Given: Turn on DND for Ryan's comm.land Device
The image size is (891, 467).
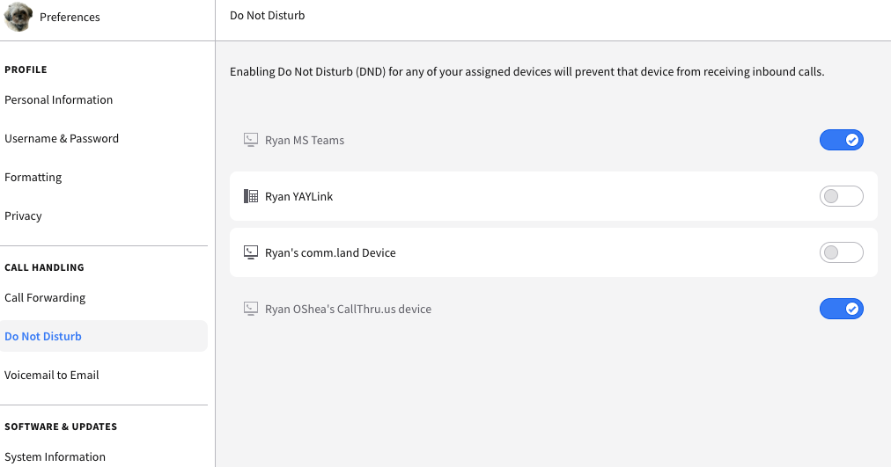Looking at the screenshot, I should coord(841,252).
